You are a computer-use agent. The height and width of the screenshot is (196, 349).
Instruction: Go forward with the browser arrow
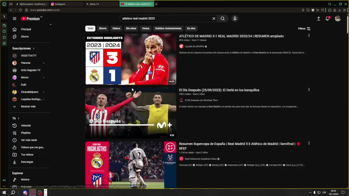pyautogui.click(x=15, y=10)
